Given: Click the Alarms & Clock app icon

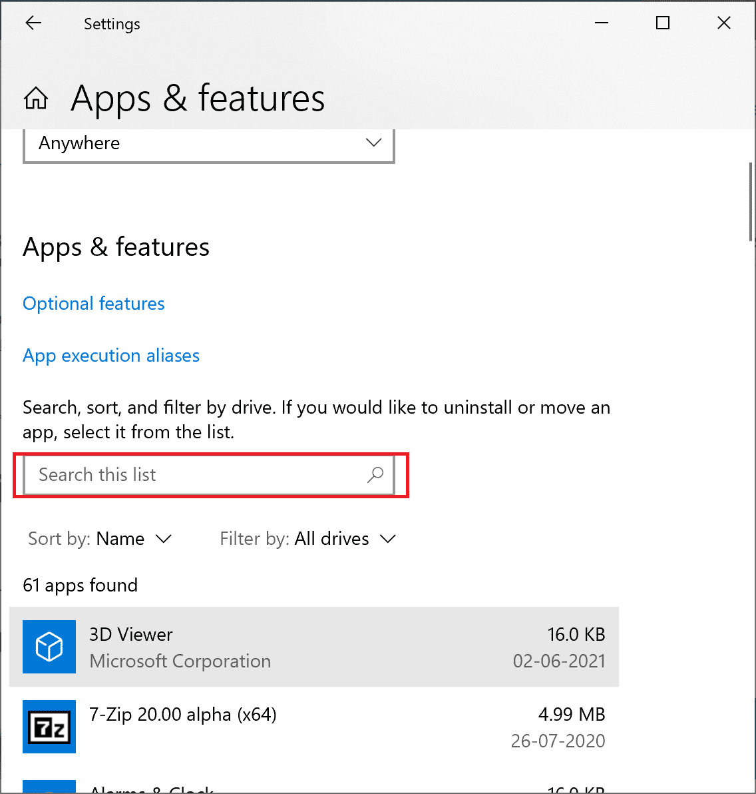Looking at the screenshot, I should click(x=49, y=788).
